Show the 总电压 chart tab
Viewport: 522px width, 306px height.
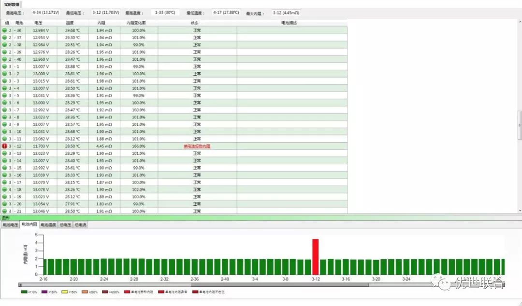(65, 225)
